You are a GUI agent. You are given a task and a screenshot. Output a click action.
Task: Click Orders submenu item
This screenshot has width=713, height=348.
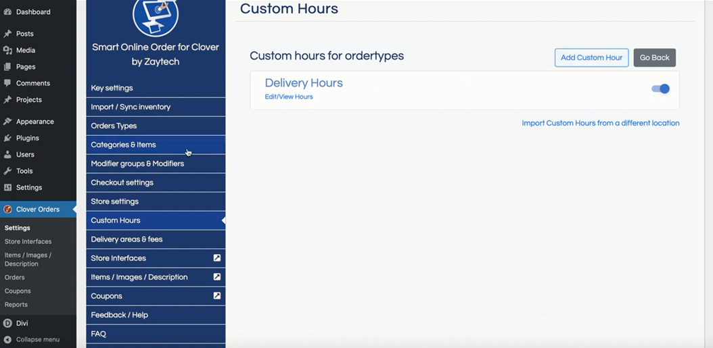tap(15, 277)
